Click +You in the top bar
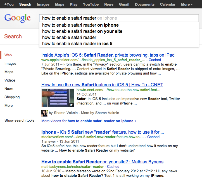The height and width of the screenshot is (181, 202). click(8, 4)
